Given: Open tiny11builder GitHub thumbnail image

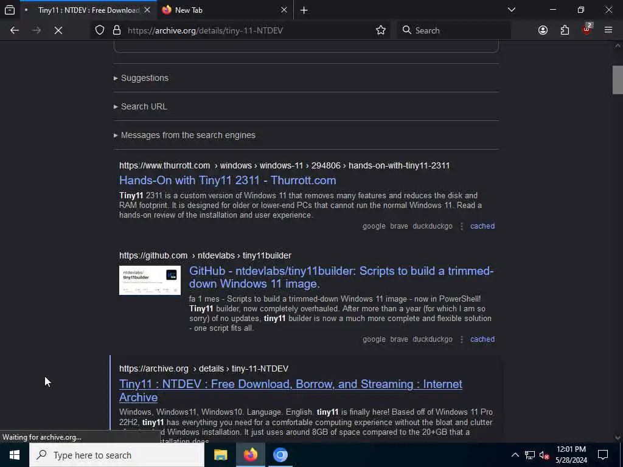Looking at the screenshot, I should pos(150,280).
